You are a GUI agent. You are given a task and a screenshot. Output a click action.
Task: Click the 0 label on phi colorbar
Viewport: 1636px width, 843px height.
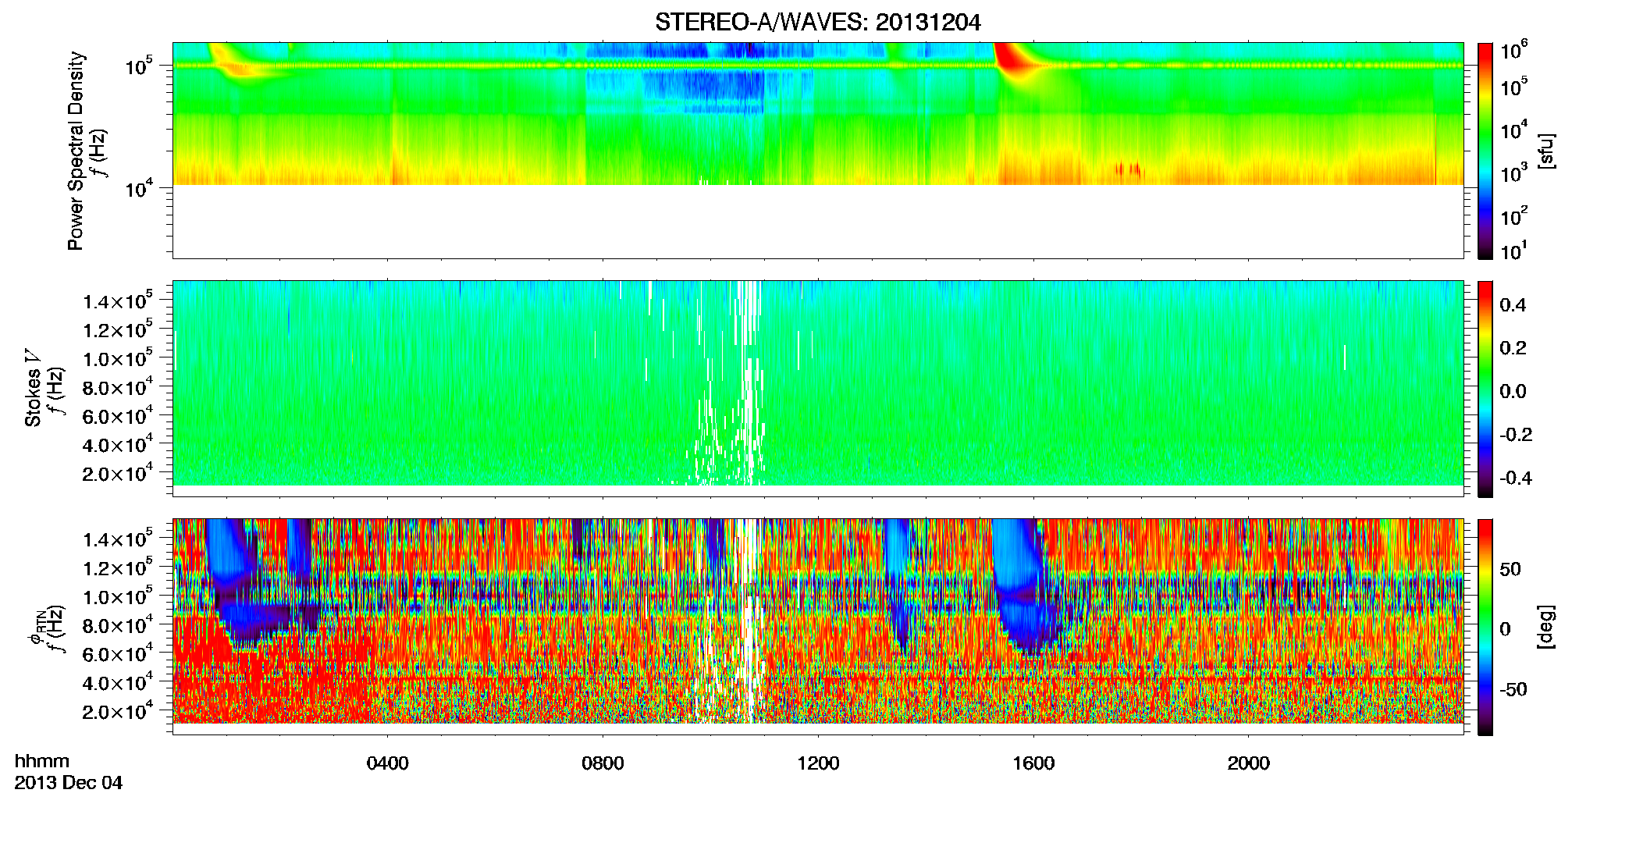coord(1506,629)
